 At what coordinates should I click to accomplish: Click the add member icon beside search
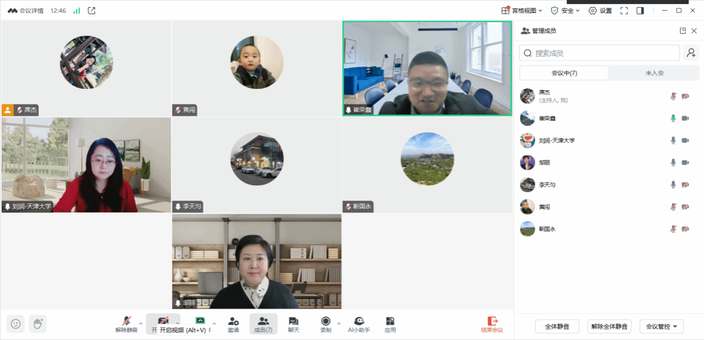tap(691, 53)
